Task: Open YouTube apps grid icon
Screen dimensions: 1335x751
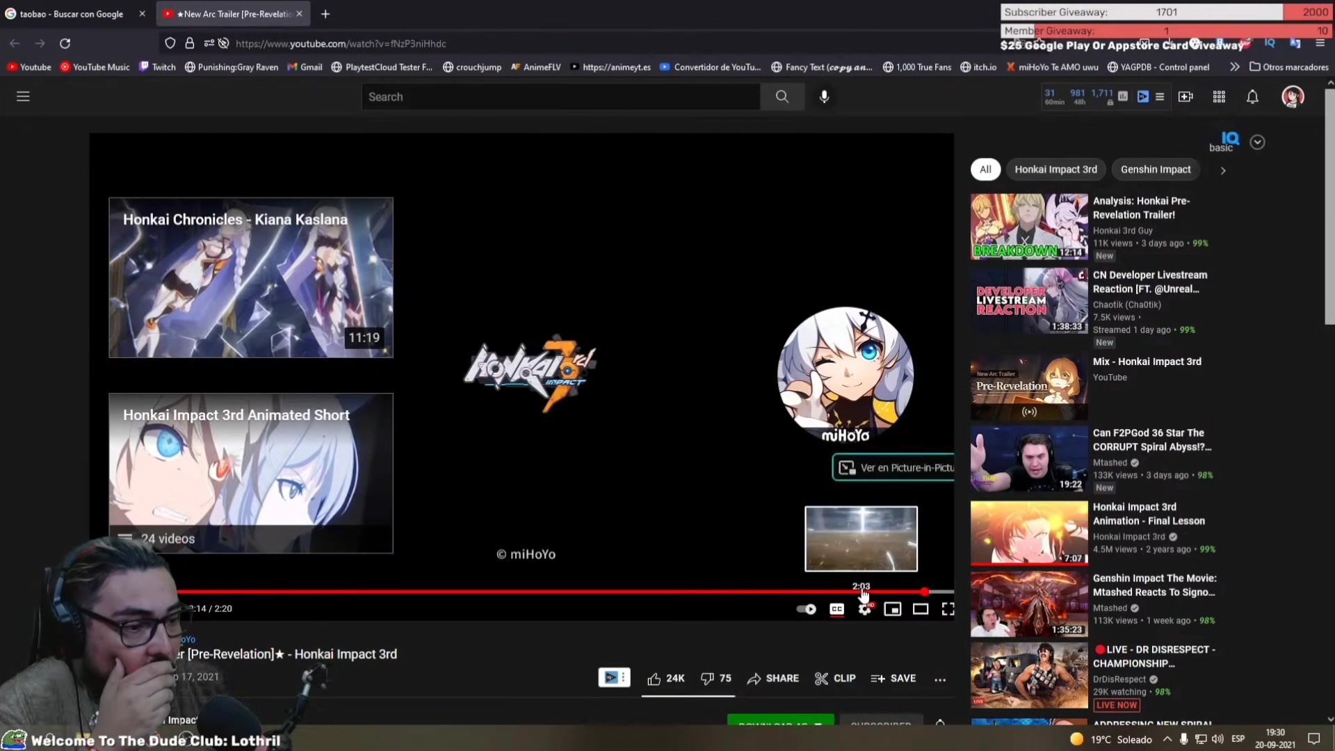Action: pos(1219,97)
